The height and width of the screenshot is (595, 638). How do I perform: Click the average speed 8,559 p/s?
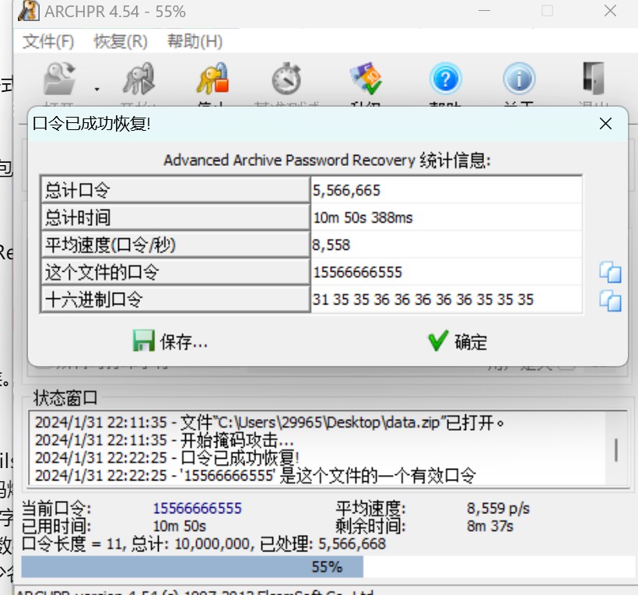click(498, 509)
